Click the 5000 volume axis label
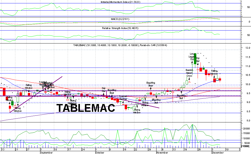251x154 pixels. click(x=247, y=143)
